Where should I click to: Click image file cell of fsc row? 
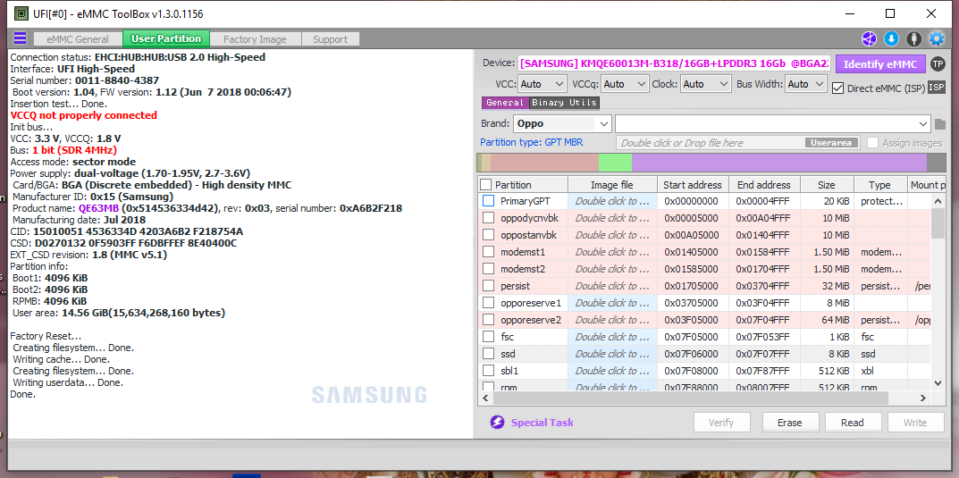tap(612, 336)
